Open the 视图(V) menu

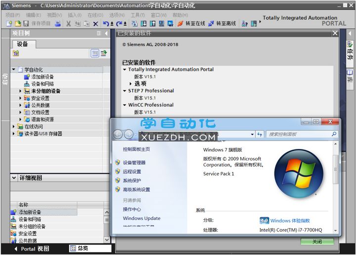pos(54,15)
